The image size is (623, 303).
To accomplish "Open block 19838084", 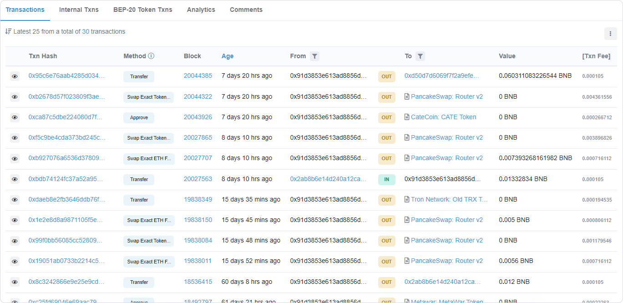I will [198, 240].
